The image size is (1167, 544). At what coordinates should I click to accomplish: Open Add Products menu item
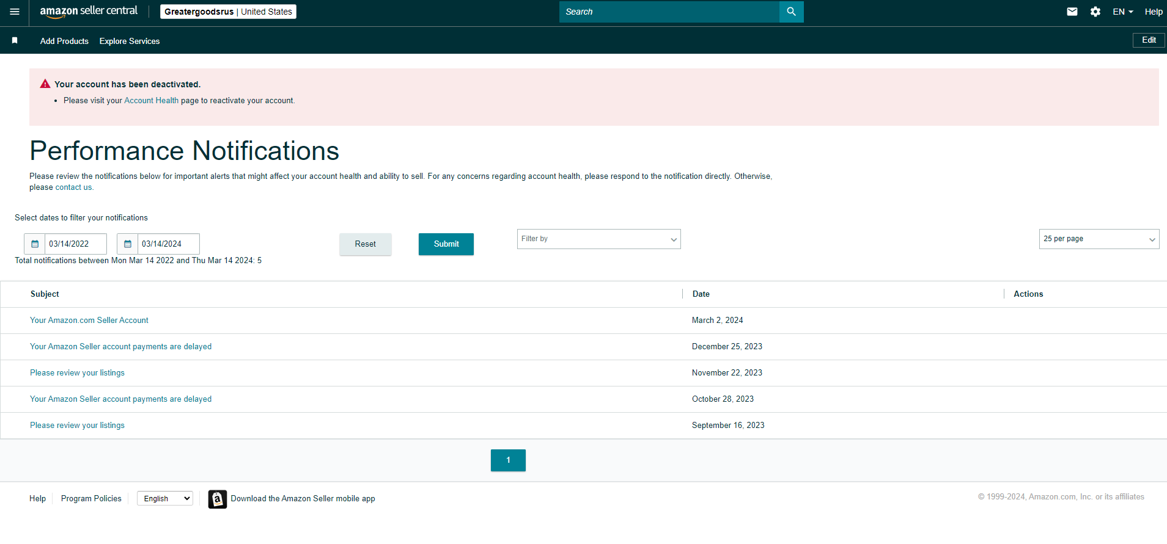tap(64, 41)
